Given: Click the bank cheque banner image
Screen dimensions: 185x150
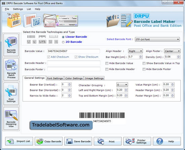Looking at the screenshot, I should 67,21.
